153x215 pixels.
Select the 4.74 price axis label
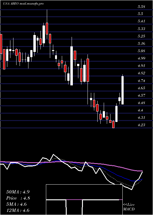tap(141, 80)
